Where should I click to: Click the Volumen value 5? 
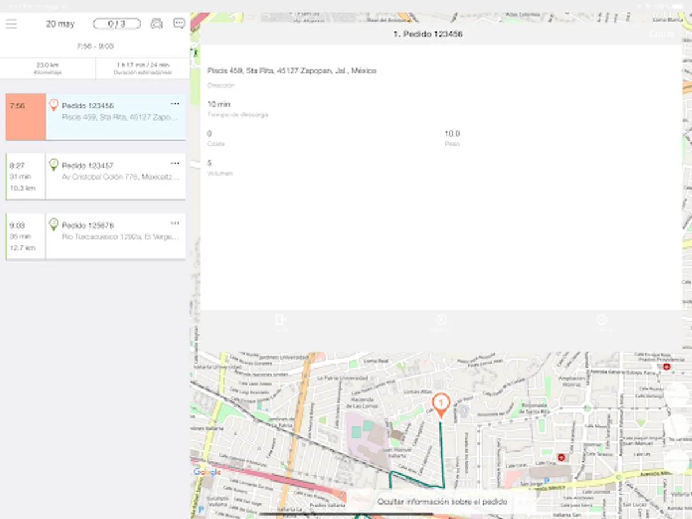[x=209, y=163]
